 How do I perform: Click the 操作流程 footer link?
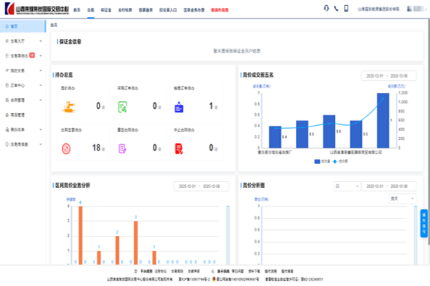tap(270, 271)
